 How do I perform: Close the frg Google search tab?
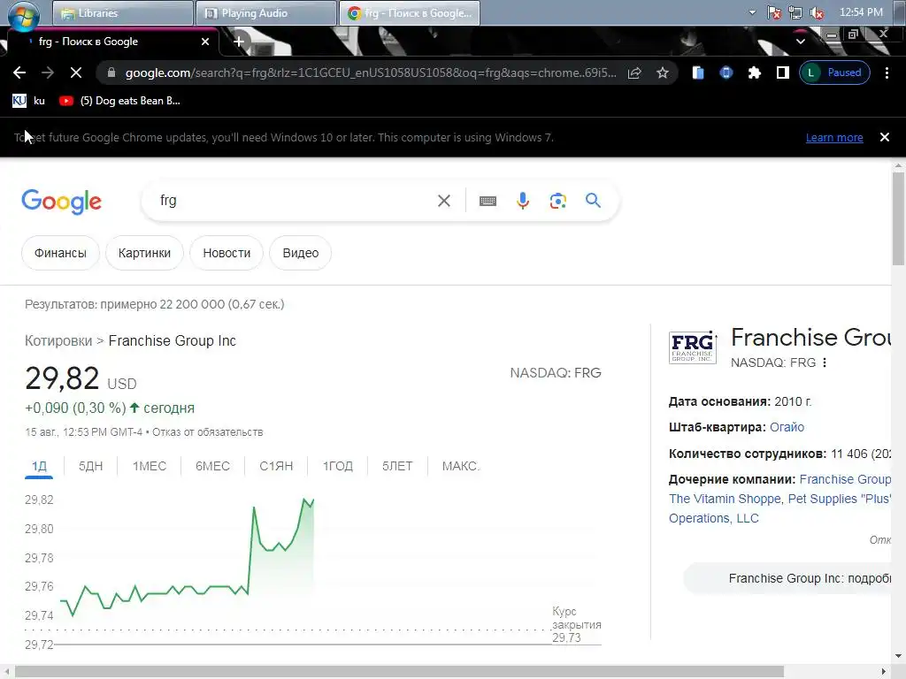coord(205,42)
